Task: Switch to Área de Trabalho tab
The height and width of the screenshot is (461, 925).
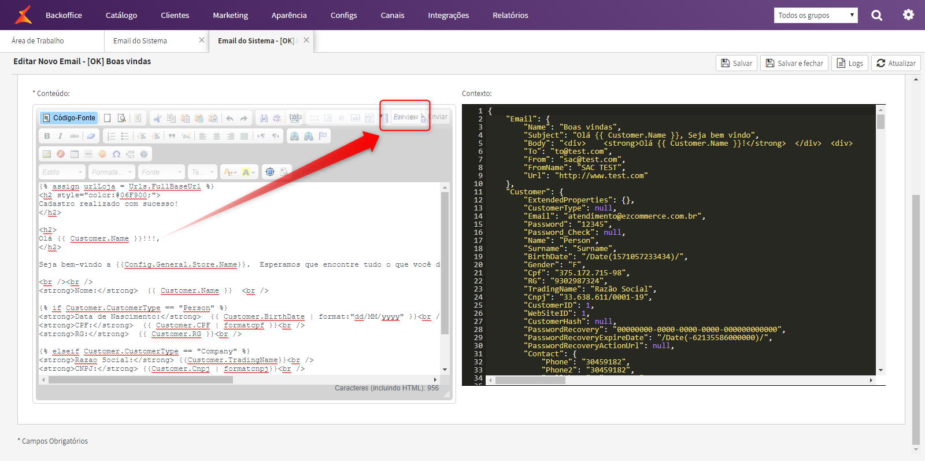Action: point(38,40)
